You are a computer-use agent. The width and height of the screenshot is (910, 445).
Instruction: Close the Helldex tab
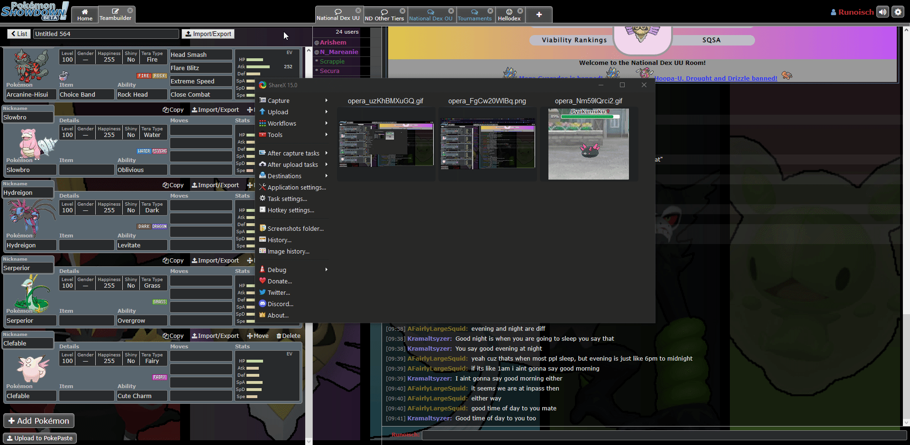pyautogui.click(x=520, y=10)
